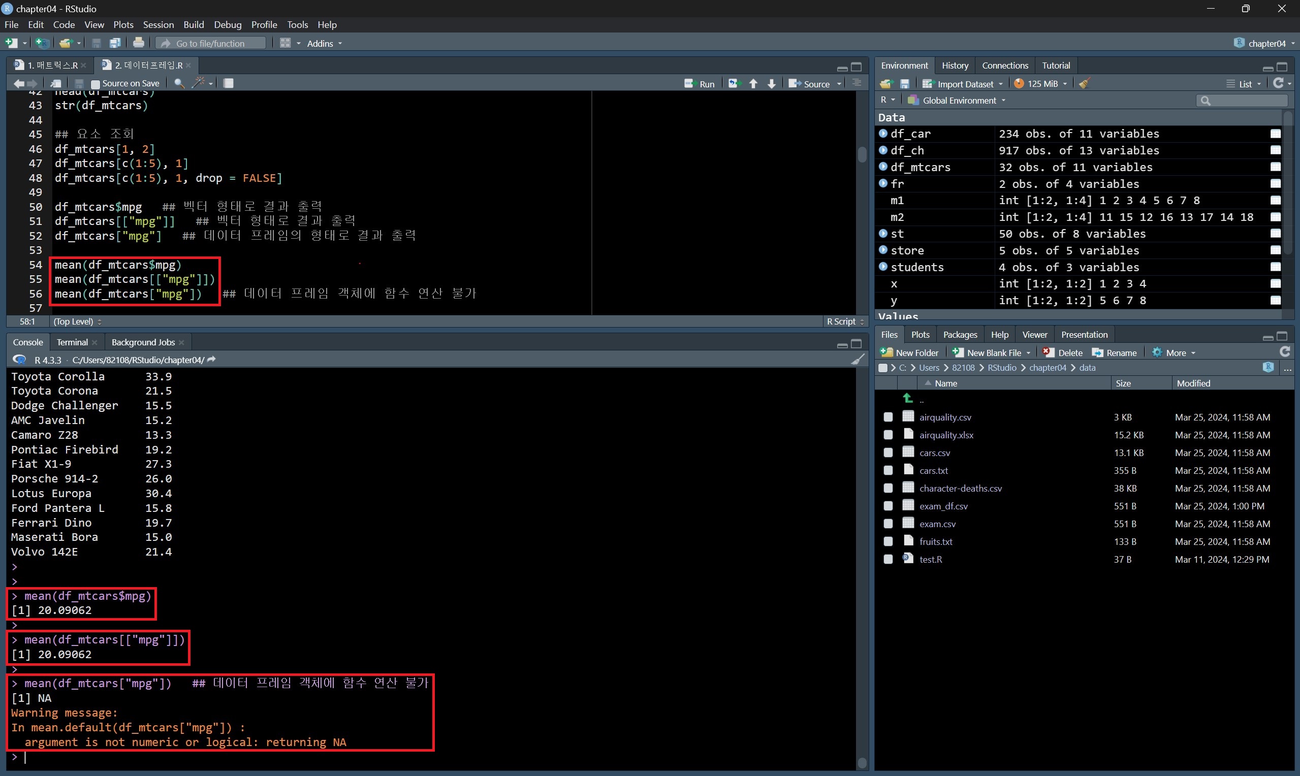Select the exam_df.csv file checkbox
Image resolution: width=1300 pixels, height=776 pixels.
pos(888,506)
